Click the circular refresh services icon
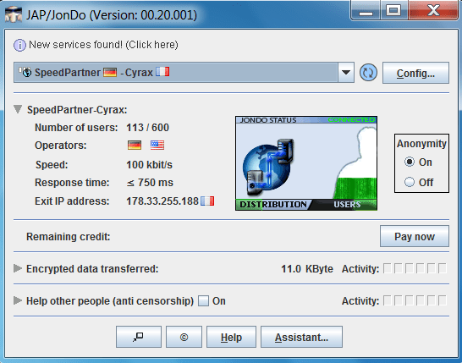This screenshot has height=363, width=462. (x=368, y=73)
